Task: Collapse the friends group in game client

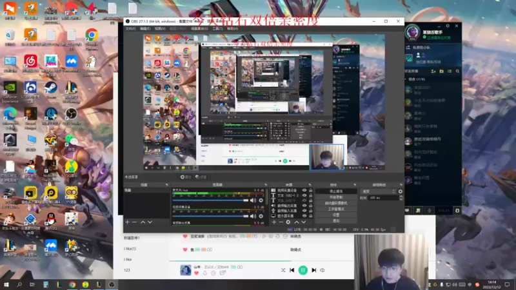Action: coord(406,79)
